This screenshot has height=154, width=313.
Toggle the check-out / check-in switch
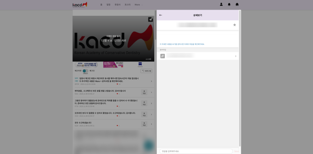point(85,71)
